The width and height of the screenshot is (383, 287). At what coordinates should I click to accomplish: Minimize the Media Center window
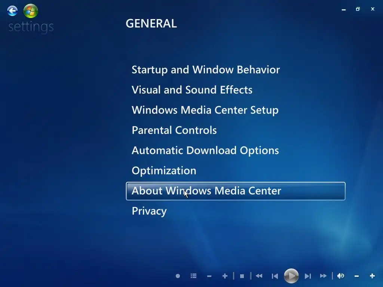(344, 9)
